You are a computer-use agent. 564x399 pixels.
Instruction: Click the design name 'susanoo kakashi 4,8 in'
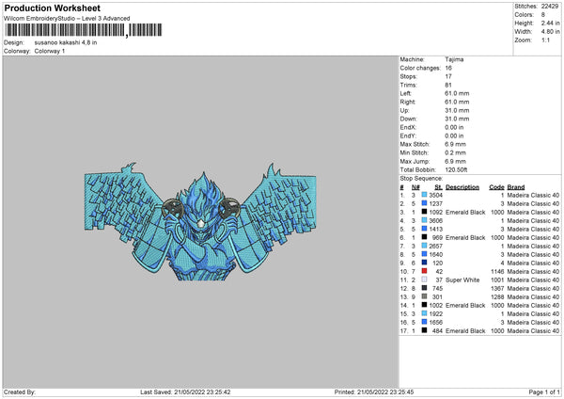tap(66, 42)
